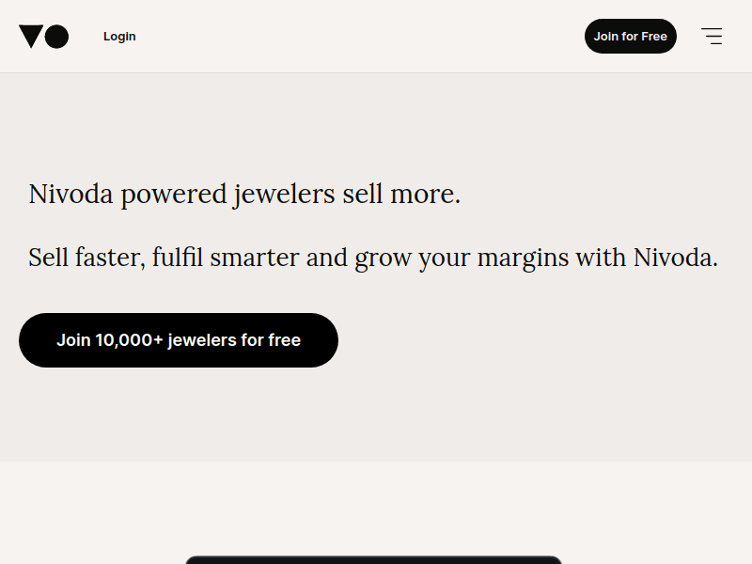The image size is (752, 564).
Task: Click the triangle shape of the Nivoda logo
Action: pos(31,36)
